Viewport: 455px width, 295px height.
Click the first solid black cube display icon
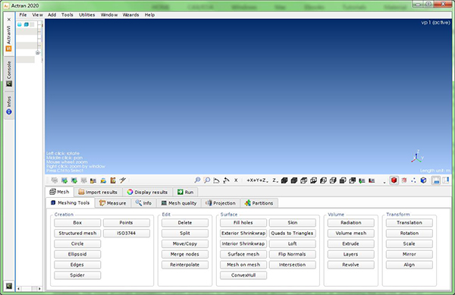284,180
